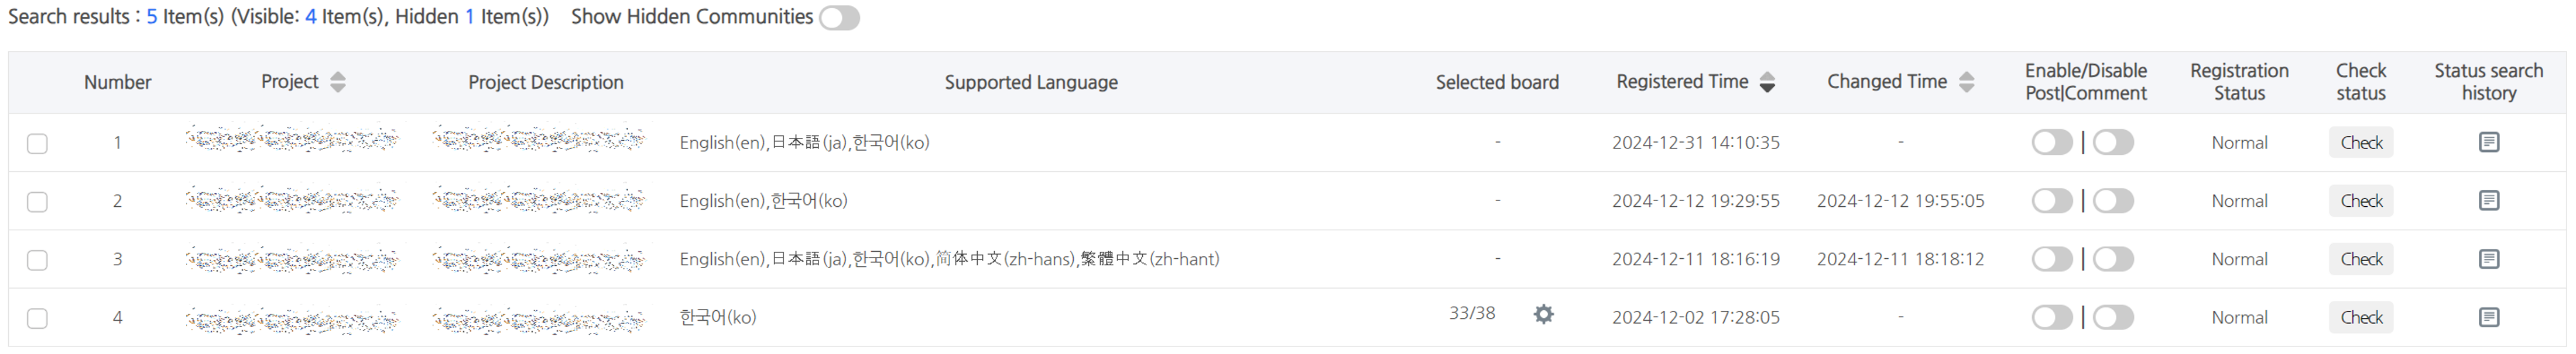Switch on the Post toggle in row 4
Screen dimensions: 2576x354
pos(2051,317)
